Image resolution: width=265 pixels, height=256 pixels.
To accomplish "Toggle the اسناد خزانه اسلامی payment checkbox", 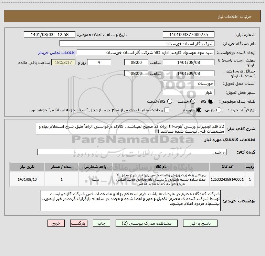I will [x=167, y=110].
